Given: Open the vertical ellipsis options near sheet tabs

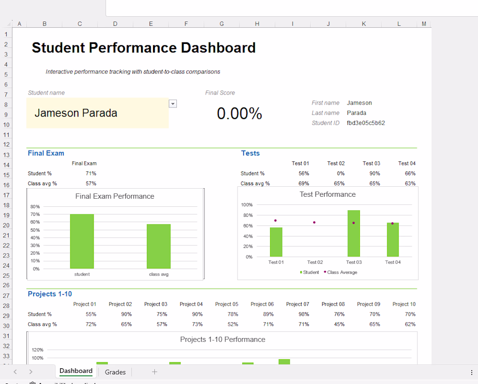Looking at the screenshot, I should pos(472,372).
